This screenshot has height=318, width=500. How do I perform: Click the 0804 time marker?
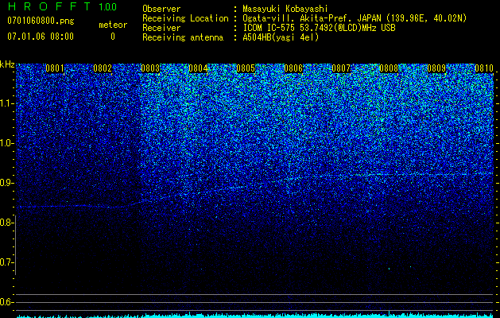pyautogui.click(x=198, y=68)
